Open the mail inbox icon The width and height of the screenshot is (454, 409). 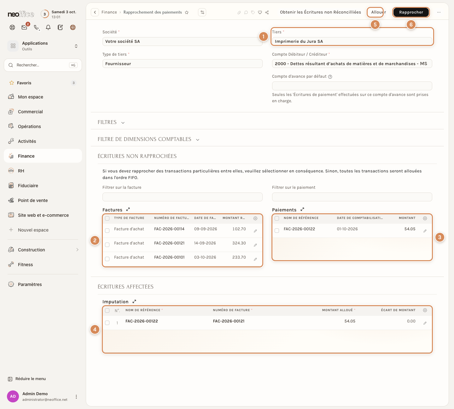click(24, 27)
